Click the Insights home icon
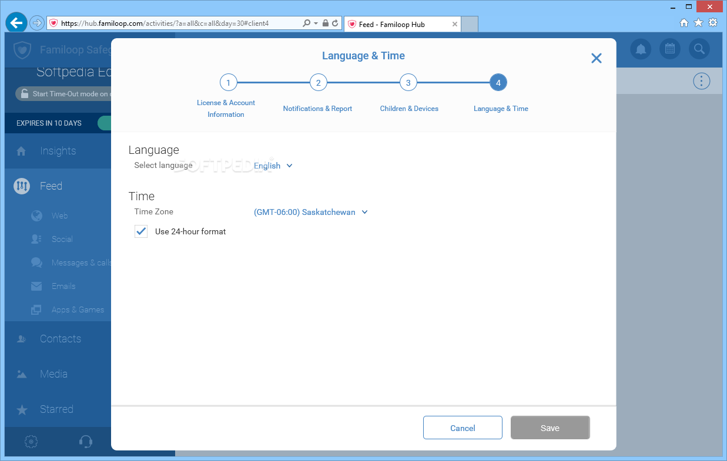The width and height of the screenshot is (727, 461). [21, 151]
